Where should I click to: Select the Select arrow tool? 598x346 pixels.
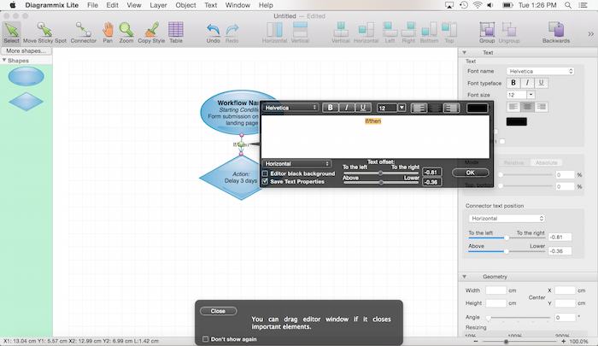[x=11, y=32]
